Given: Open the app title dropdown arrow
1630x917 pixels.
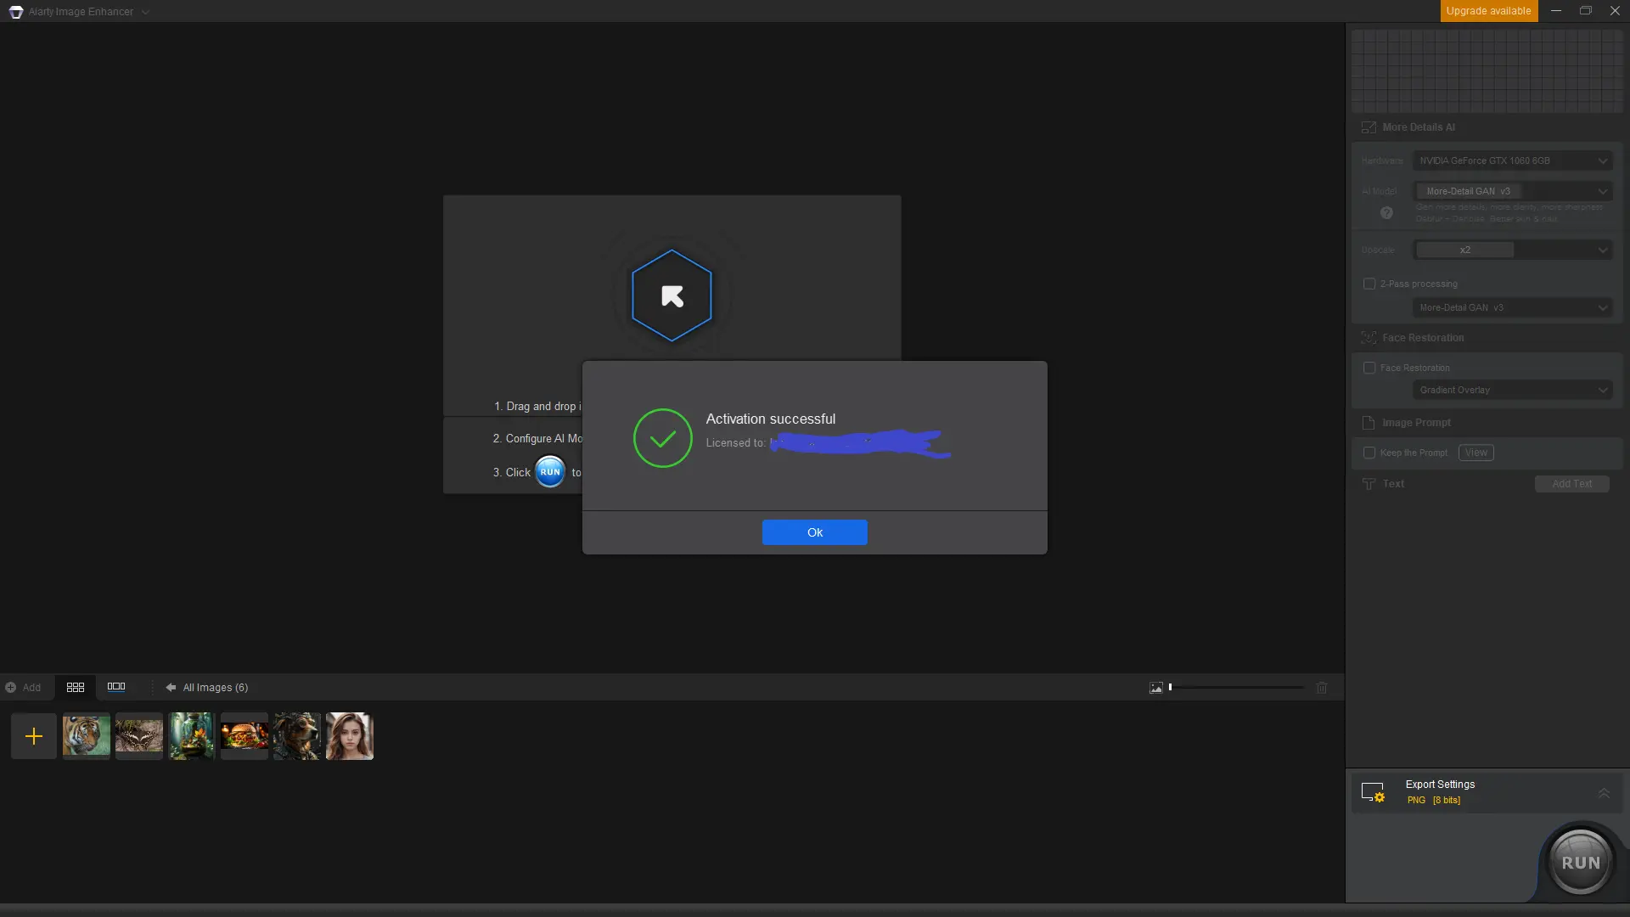Looking at the screenshot, I should point(145,12).
